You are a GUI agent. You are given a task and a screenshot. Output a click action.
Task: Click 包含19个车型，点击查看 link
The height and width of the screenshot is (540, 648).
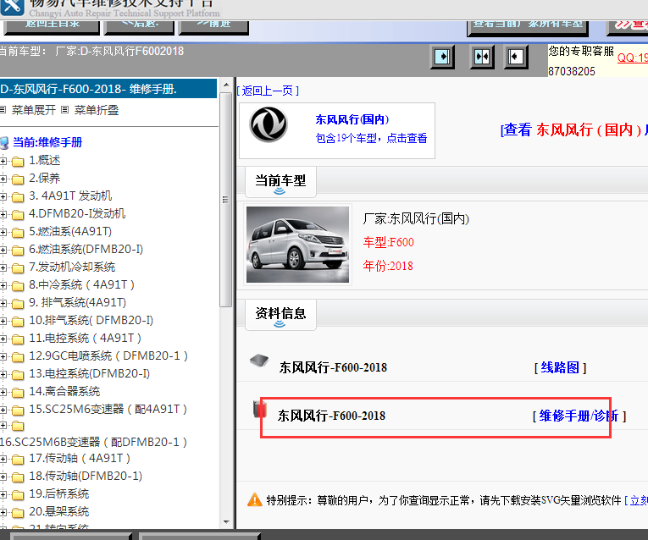click(371, 138)
